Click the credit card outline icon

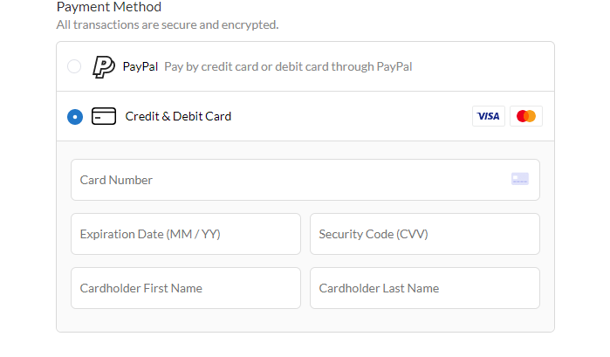click(x=104, y=116)
